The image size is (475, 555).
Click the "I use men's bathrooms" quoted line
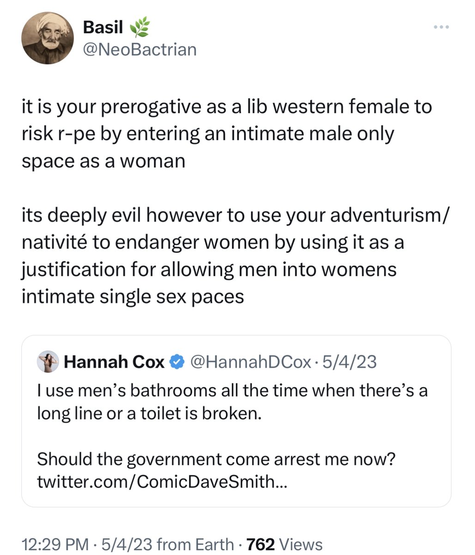[x=232, y=402]
